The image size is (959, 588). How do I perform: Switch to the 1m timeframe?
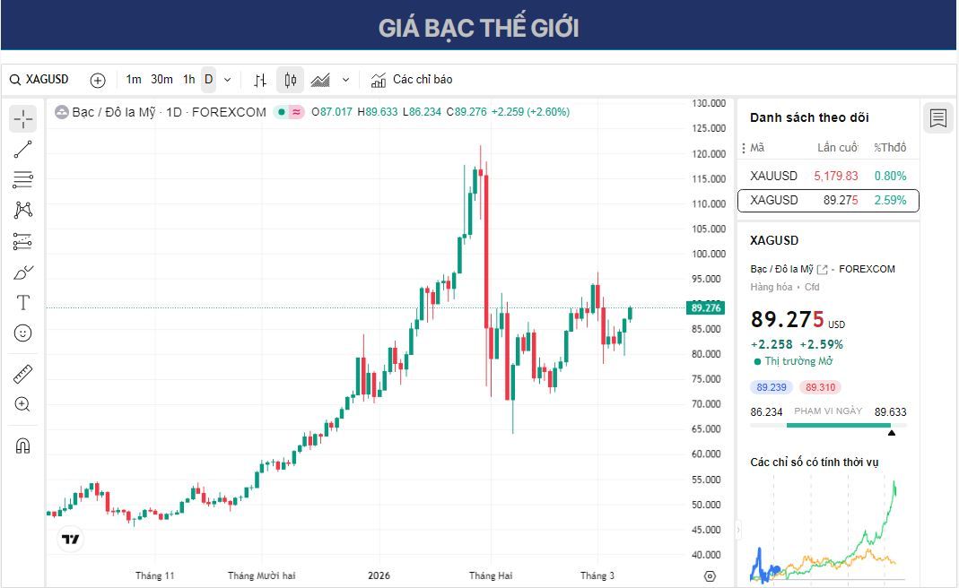134,80
